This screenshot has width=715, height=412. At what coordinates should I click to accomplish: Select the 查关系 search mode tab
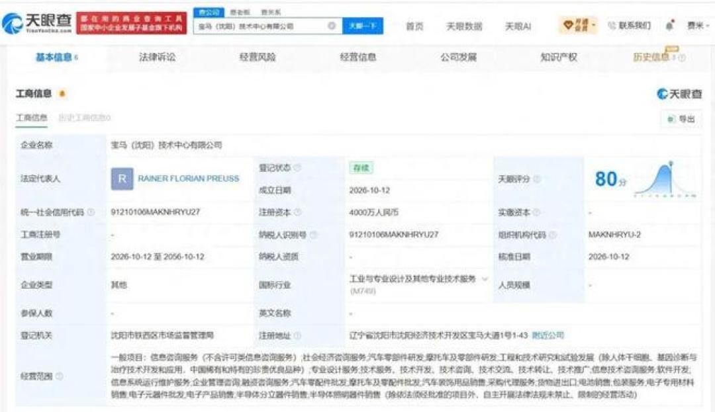tap(271, 13)
